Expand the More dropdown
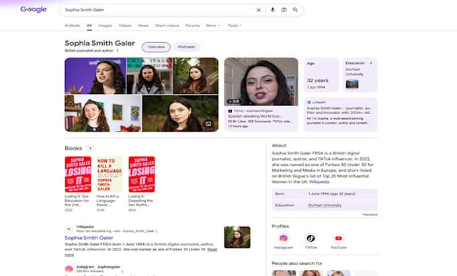The height and width of the screenshot is (276, 457). pos(213,26)
